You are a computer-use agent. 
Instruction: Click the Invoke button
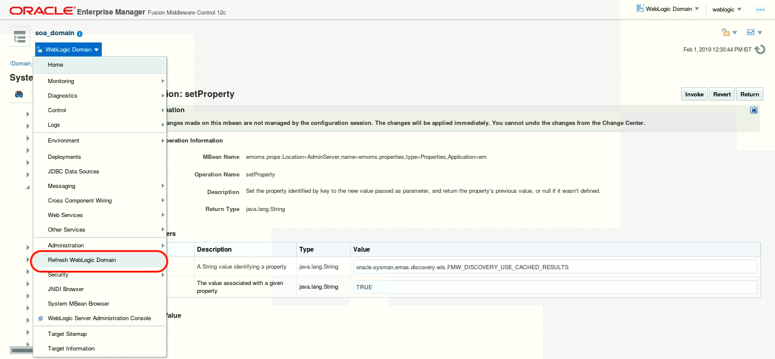coord(694,94)
